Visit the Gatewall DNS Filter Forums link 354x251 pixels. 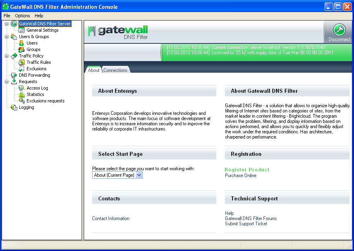(x=251, y=218)
